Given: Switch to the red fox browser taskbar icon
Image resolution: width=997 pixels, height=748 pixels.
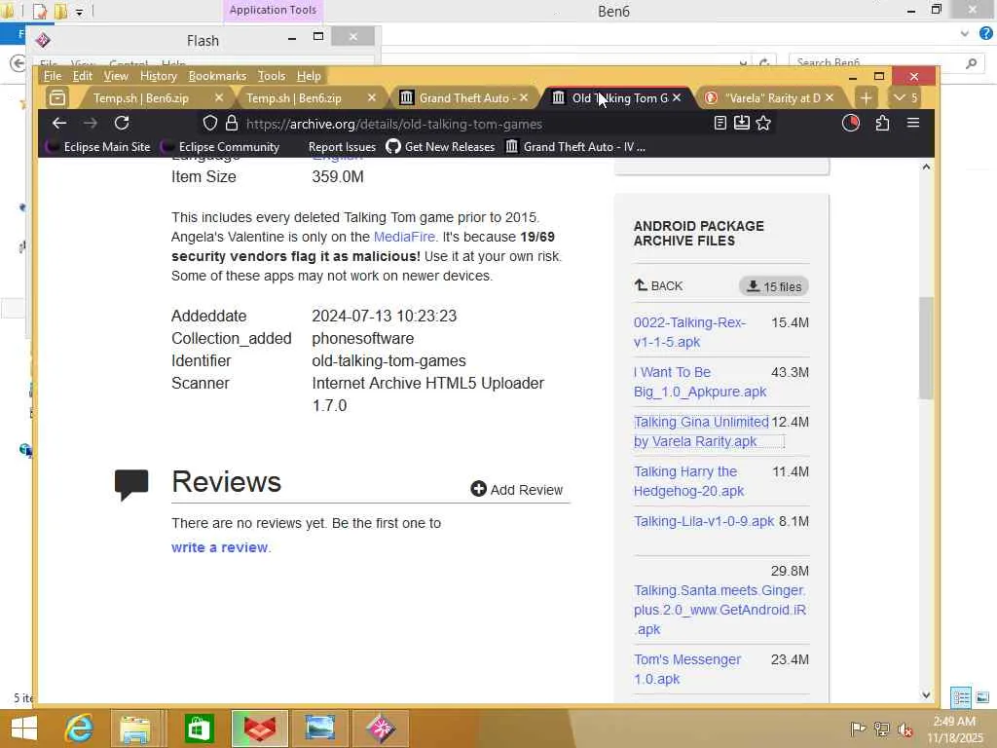Looking at the screenshot, I should [x=259, y=729].
